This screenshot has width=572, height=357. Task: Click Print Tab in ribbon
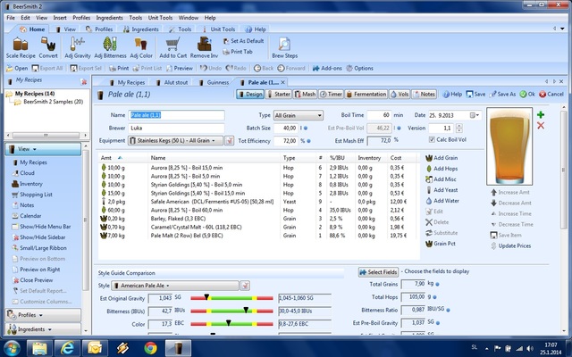pos(238,52)
